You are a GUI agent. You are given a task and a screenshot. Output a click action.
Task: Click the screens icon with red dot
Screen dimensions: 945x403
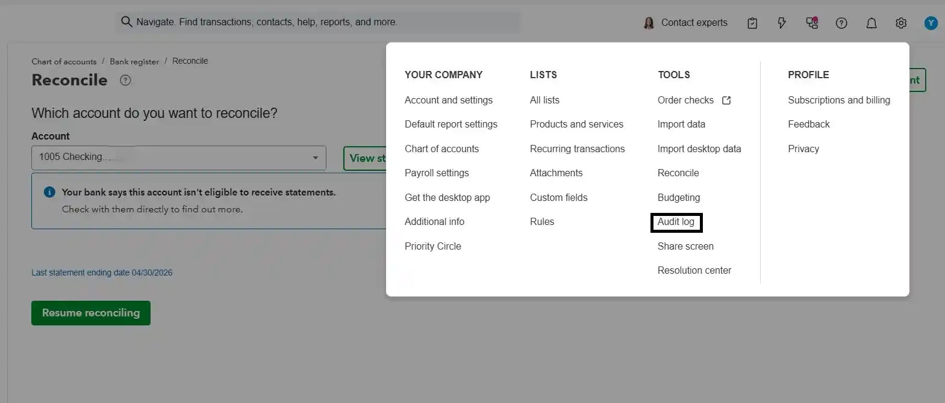(812, 23)
